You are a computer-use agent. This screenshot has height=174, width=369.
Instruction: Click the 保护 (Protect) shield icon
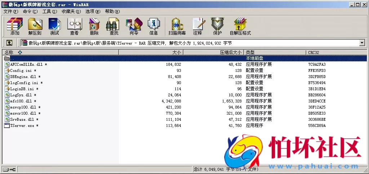click(217, 26)
